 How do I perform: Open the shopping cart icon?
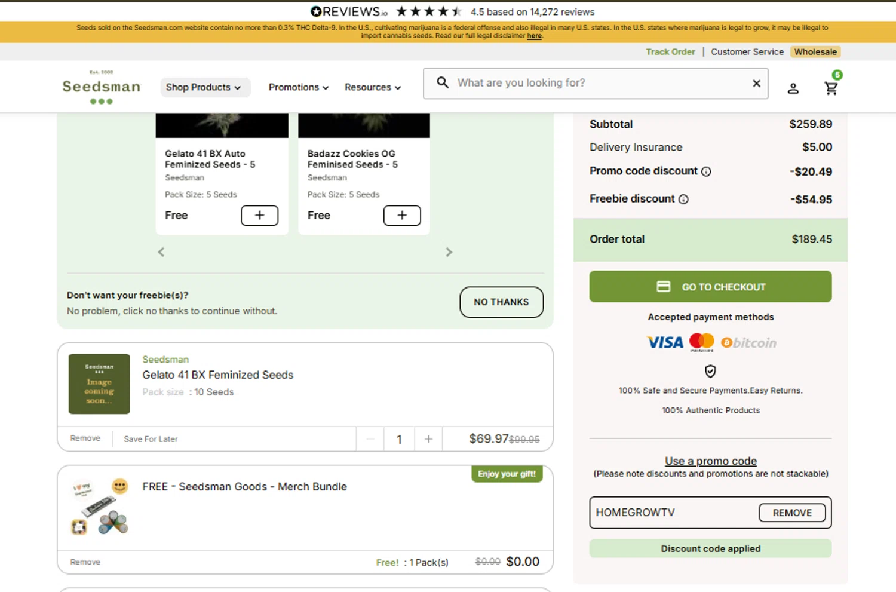tap(831, 88)
